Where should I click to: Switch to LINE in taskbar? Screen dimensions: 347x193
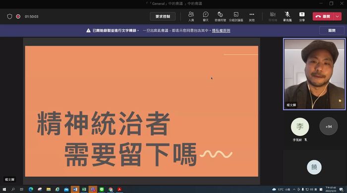[x=102, y=189]
